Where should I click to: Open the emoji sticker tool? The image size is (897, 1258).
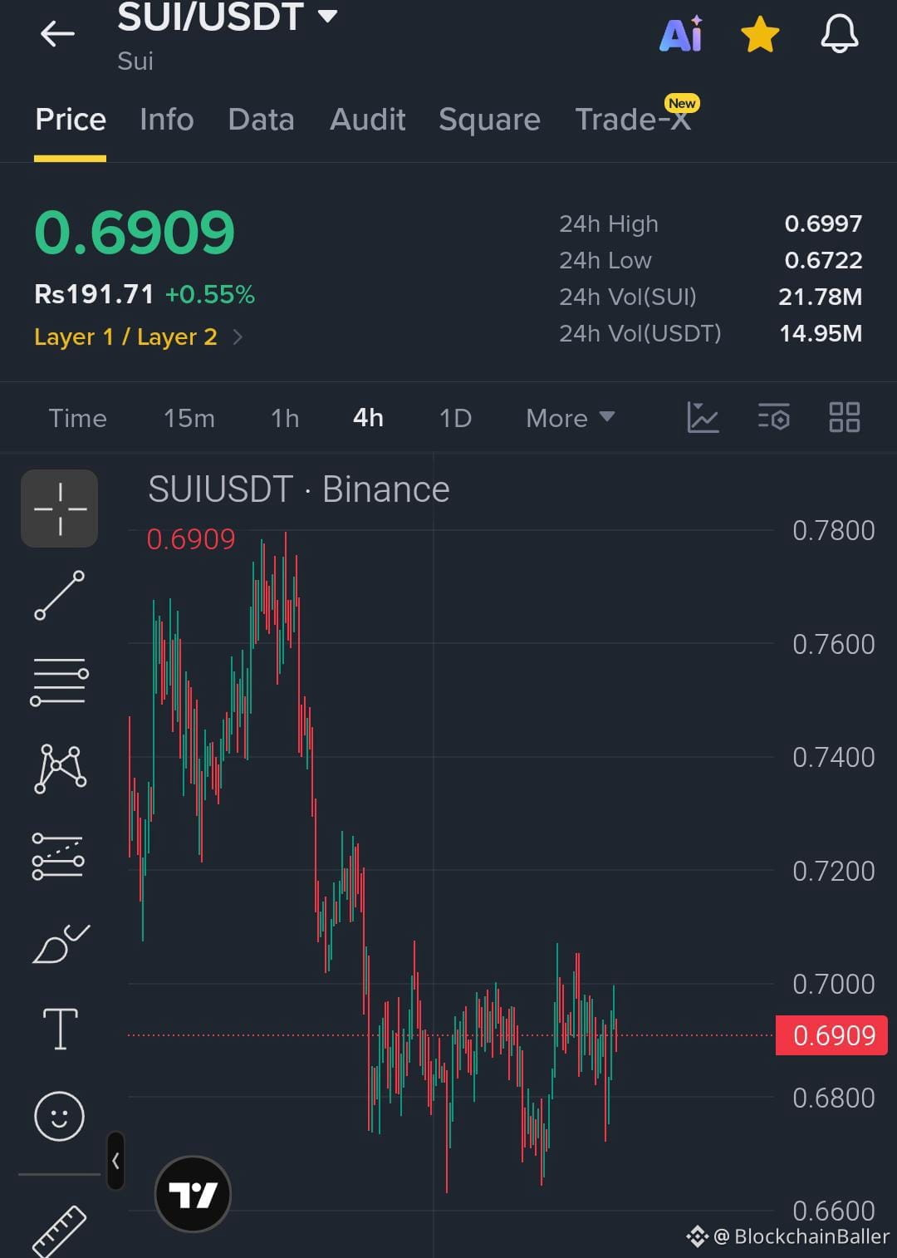[59, 1116]
